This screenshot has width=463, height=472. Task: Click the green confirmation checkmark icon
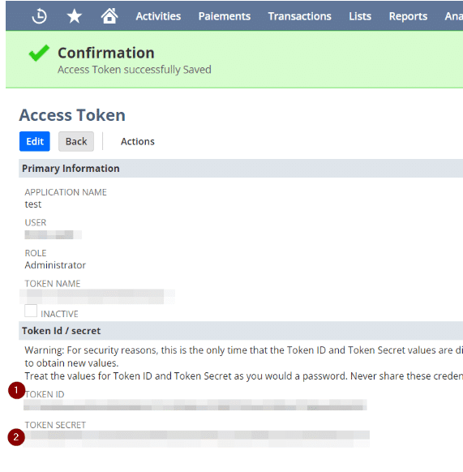39,53
